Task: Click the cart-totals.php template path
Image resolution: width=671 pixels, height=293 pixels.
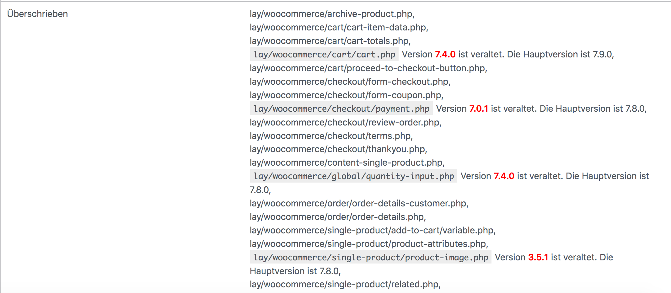Action: coord(330,41)
